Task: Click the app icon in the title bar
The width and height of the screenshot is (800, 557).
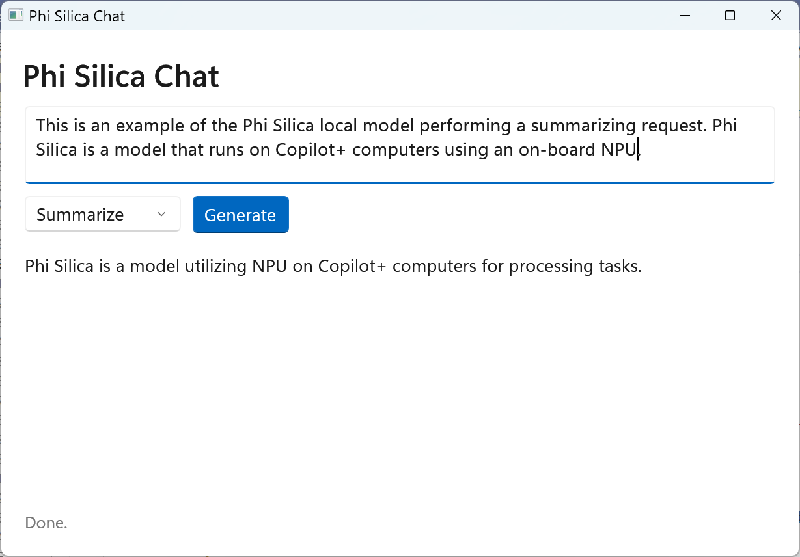Action: pos(16,16)
